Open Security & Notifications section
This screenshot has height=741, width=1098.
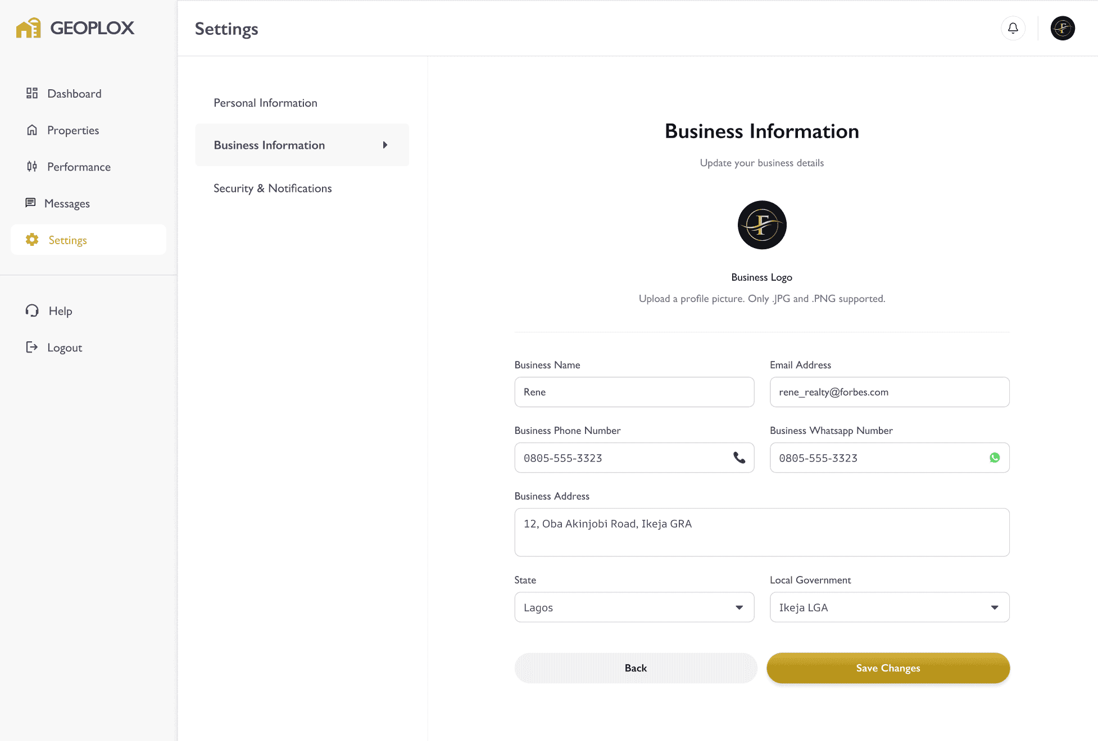click(273, 188)
